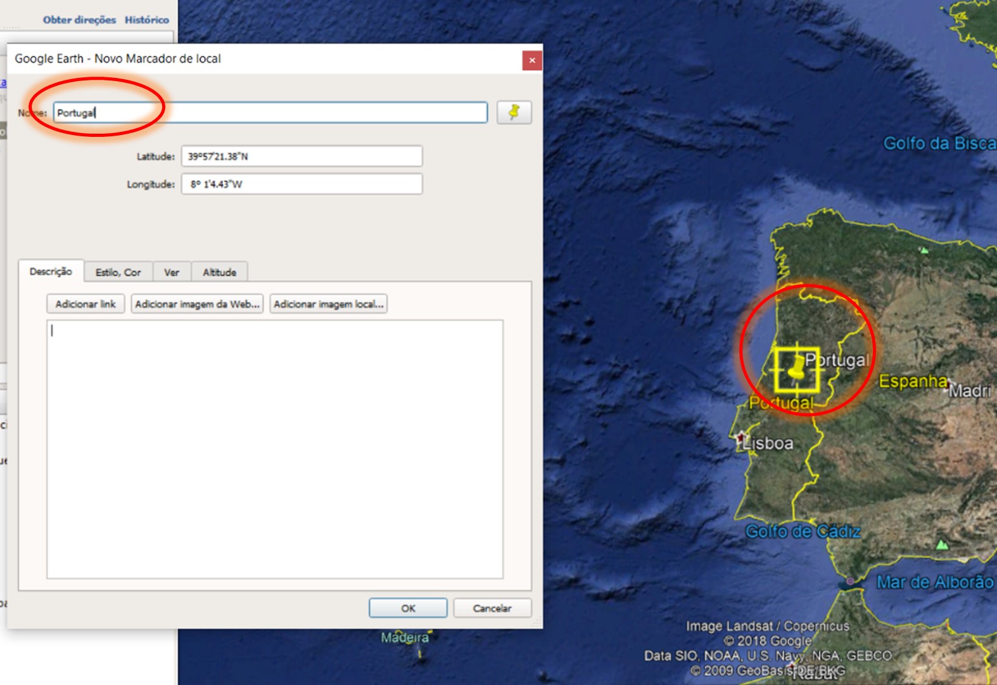Screen dimensions: 997x685
Task: Click the yellow pushpin placemark on the map
Action: (796, 368)
